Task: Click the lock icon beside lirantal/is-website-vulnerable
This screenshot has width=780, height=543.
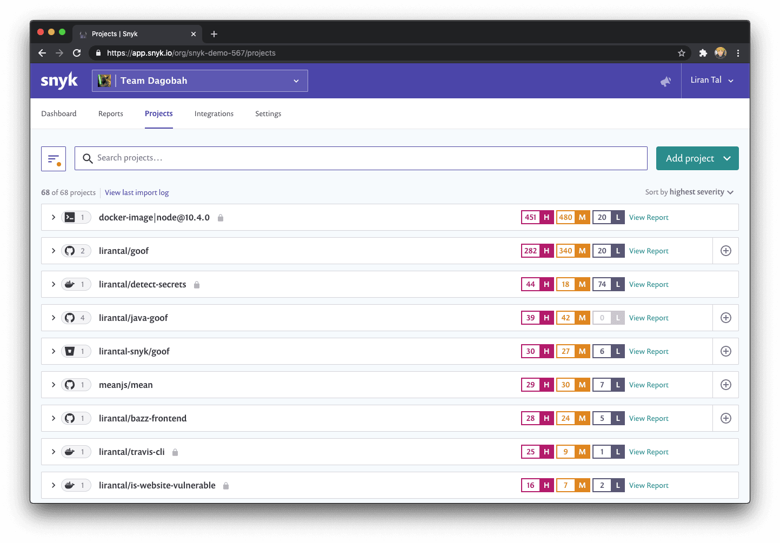Action: (x=226, y=486)
